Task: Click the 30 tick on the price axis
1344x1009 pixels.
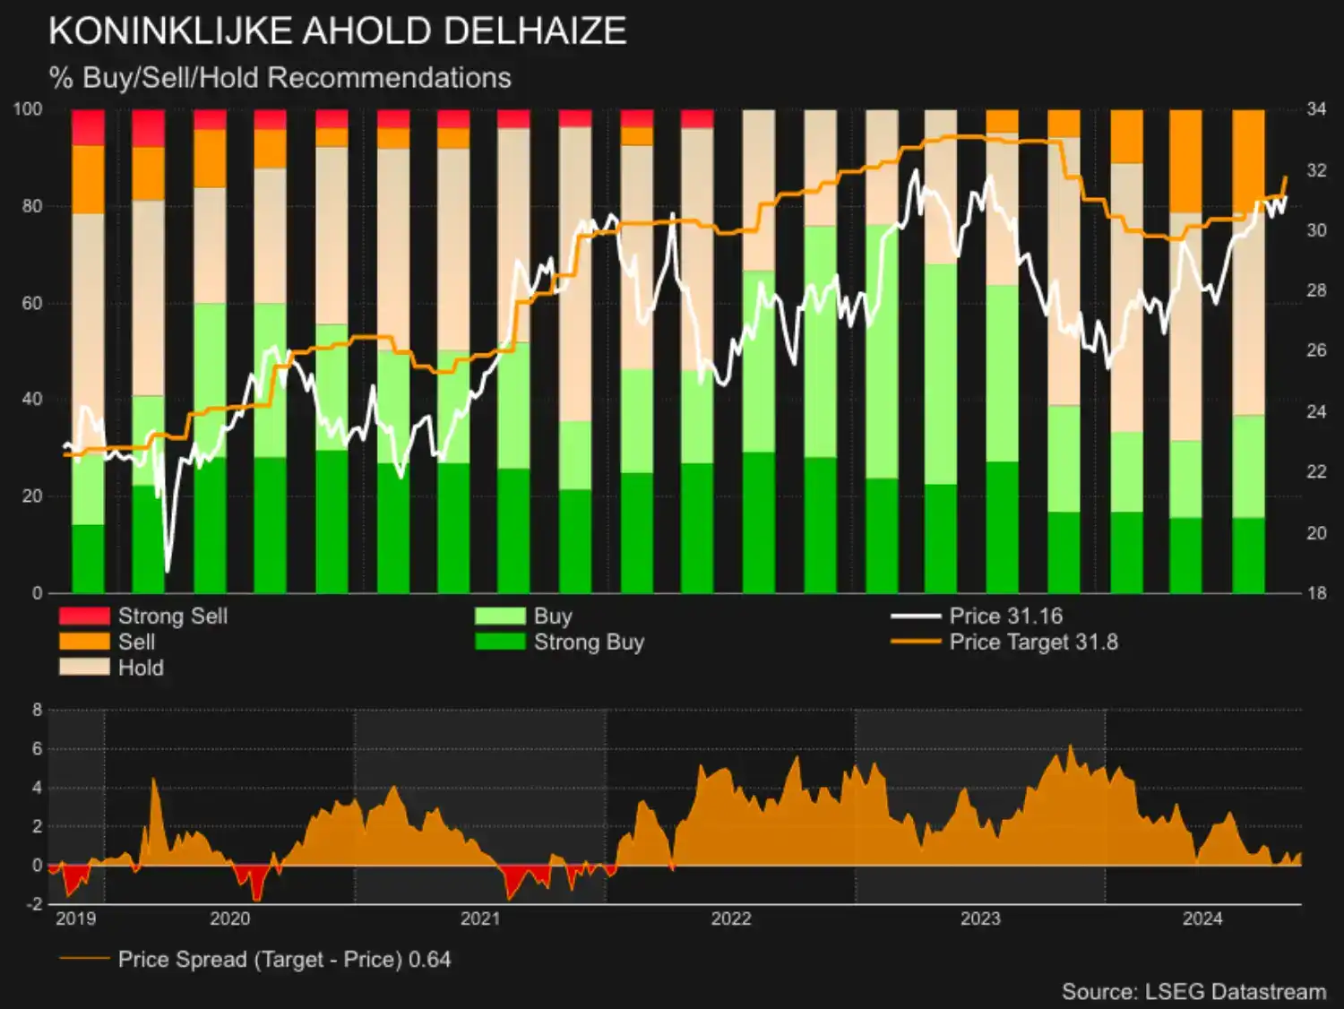Action: coord(1316,230)
